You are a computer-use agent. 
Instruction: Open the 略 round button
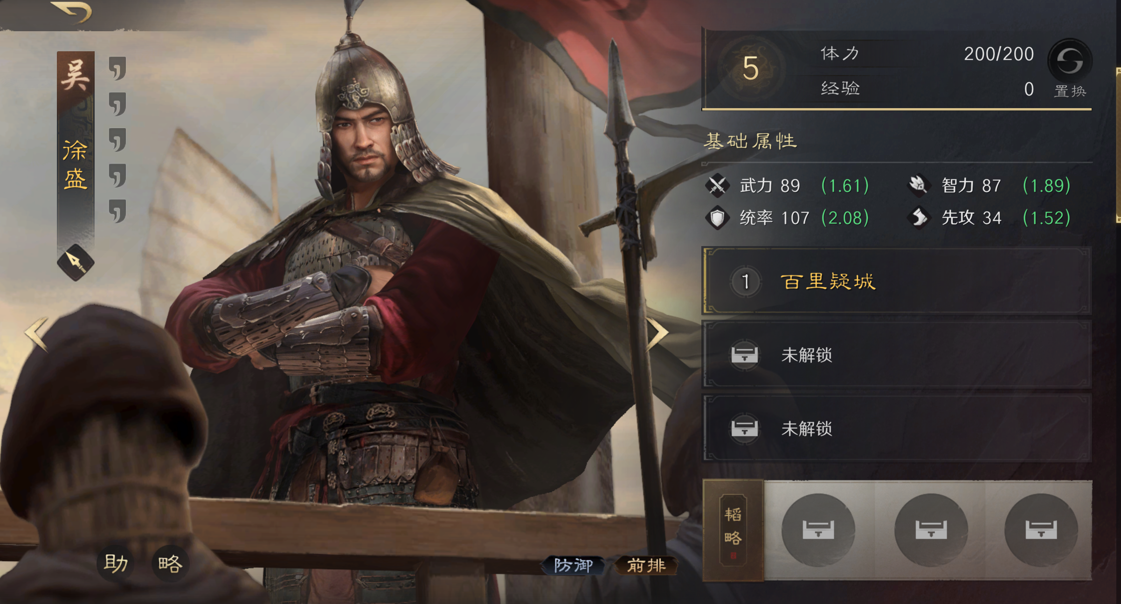pos(170,563)
